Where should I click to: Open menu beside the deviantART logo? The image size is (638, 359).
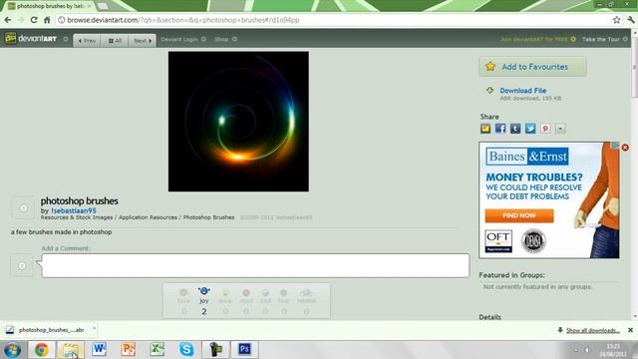point(66,39)
